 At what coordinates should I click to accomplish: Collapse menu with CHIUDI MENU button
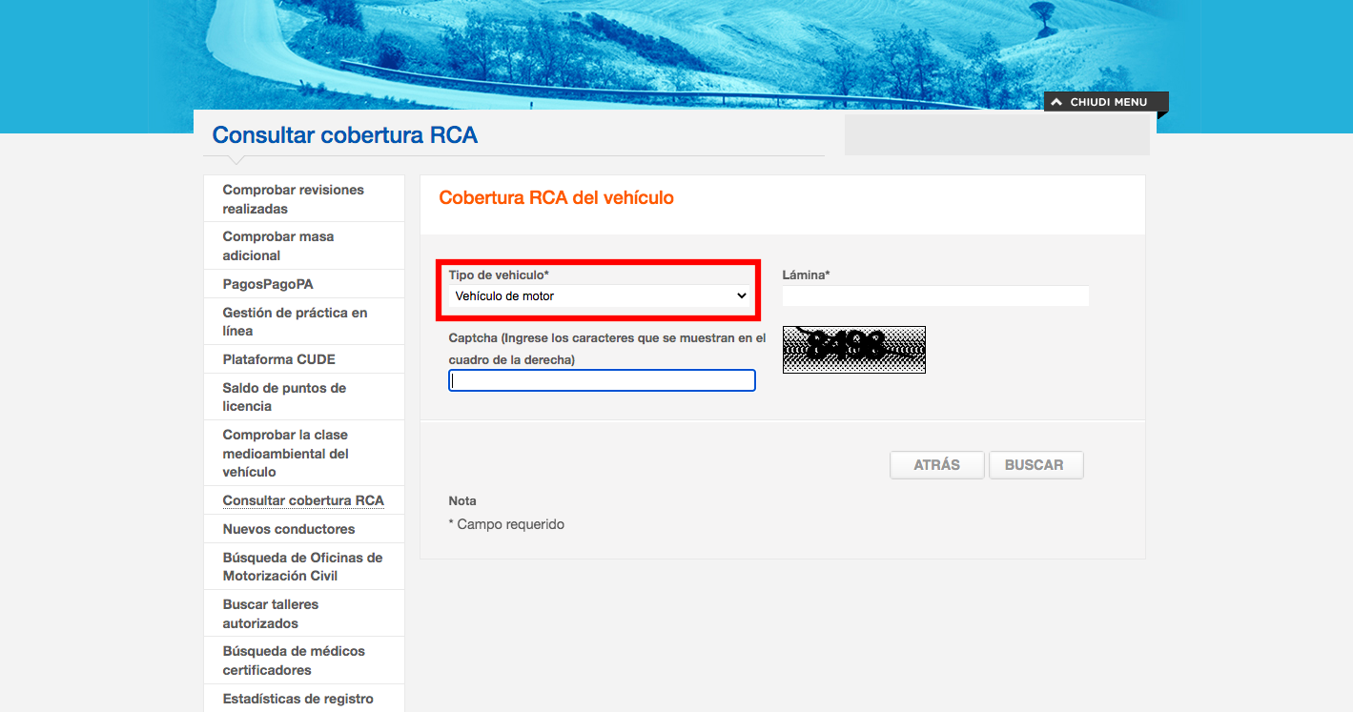pyautogui.click(x=1106, y=102)
